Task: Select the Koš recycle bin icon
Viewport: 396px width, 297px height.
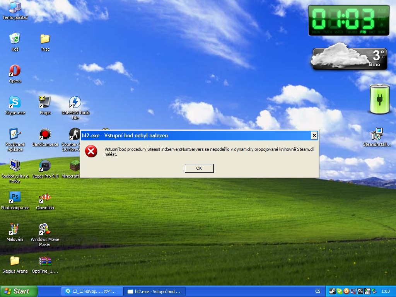Action: tap(15, 42)
